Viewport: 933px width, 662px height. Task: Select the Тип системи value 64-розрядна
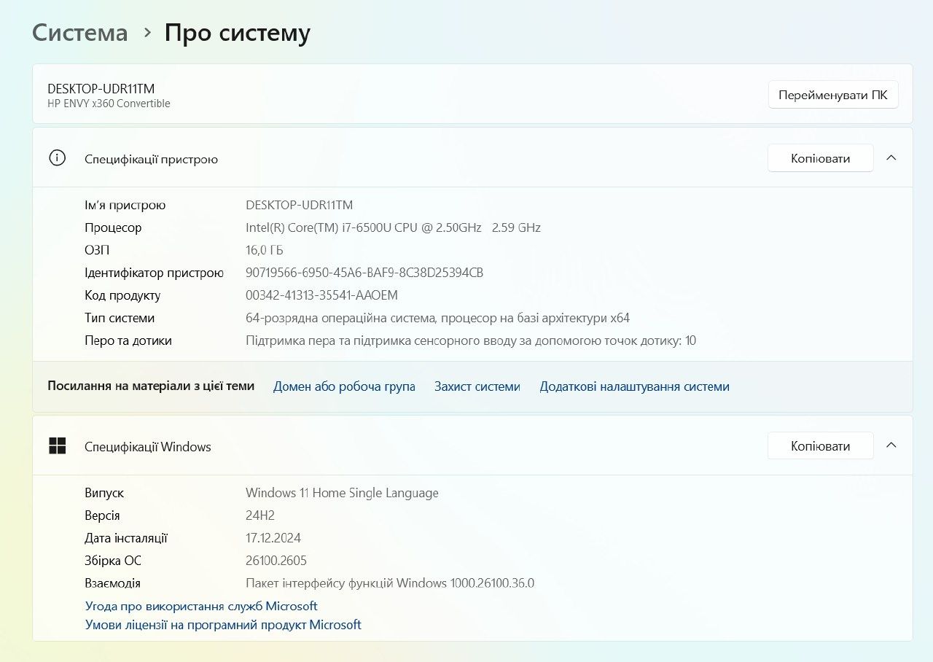click(437, 318)
